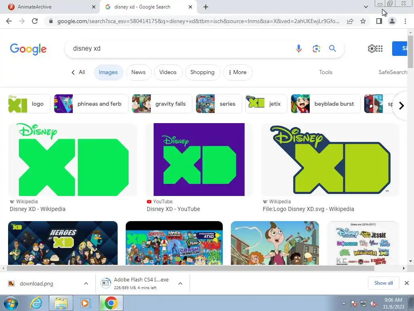Close the AnimateArchive tab
Screen dimensions: 414x311
coord(94,7)
